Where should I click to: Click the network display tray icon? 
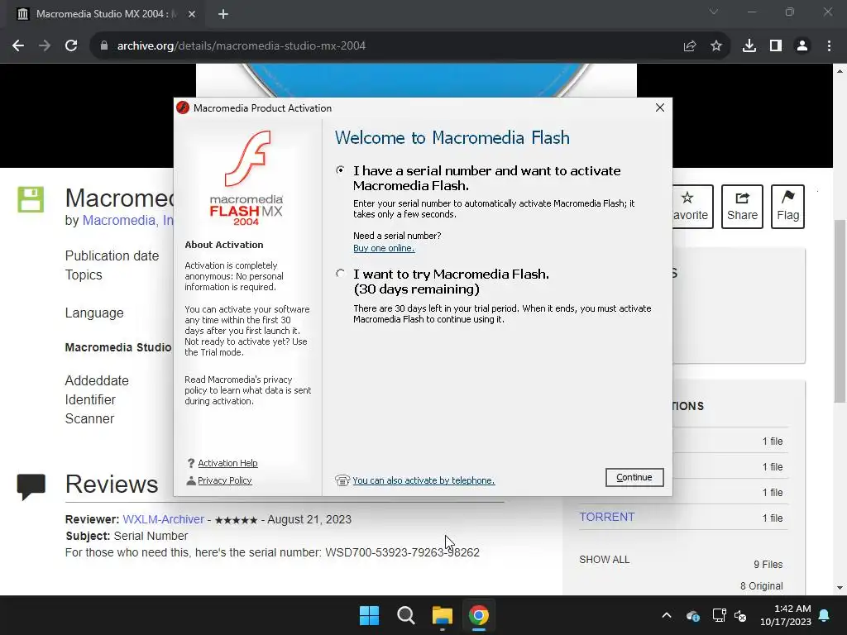click(719, 615)
